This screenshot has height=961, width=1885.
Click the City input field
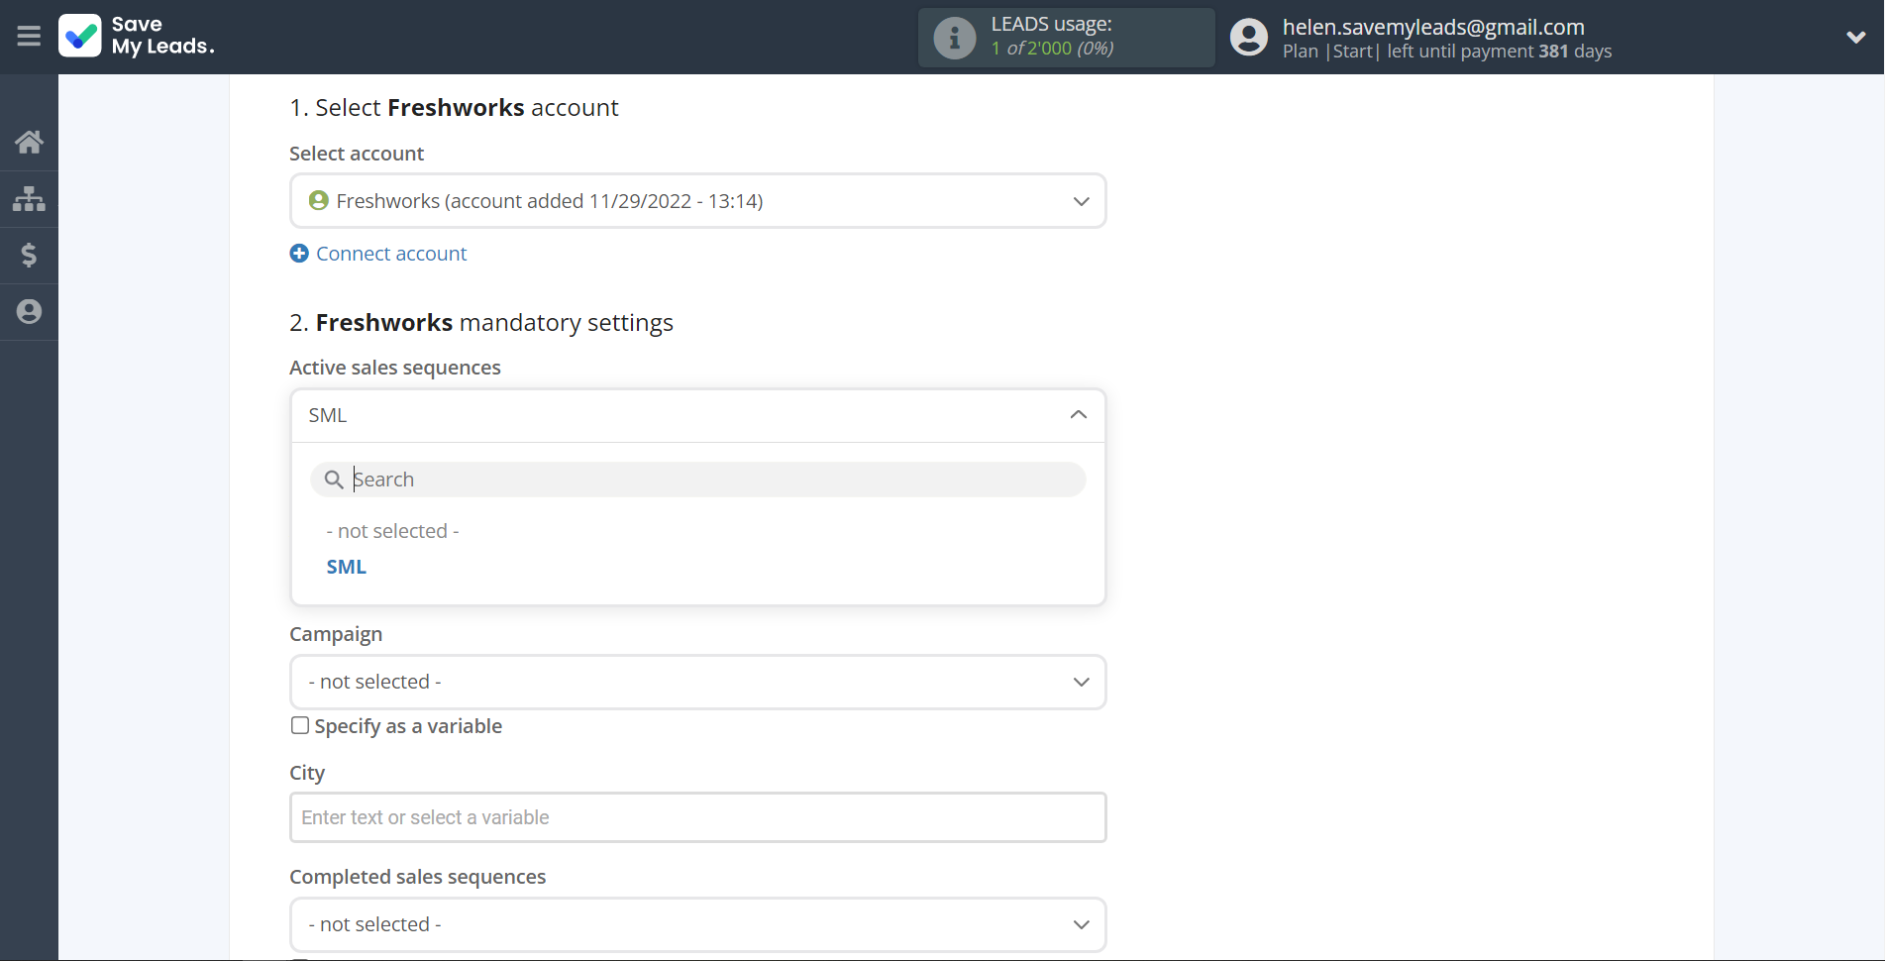[697, 817]
